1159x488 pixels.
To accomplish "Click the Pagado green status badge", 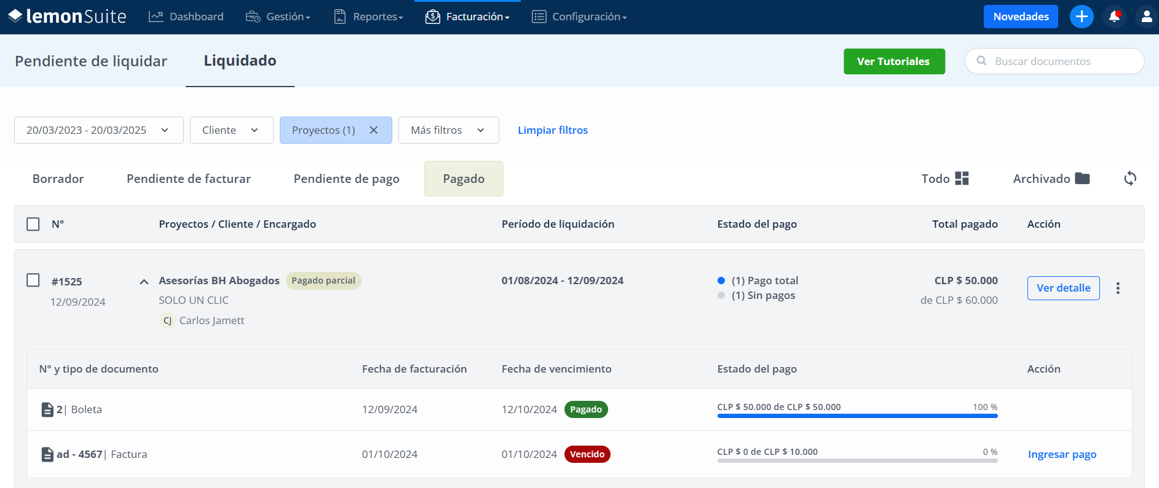I will (586, 409).
